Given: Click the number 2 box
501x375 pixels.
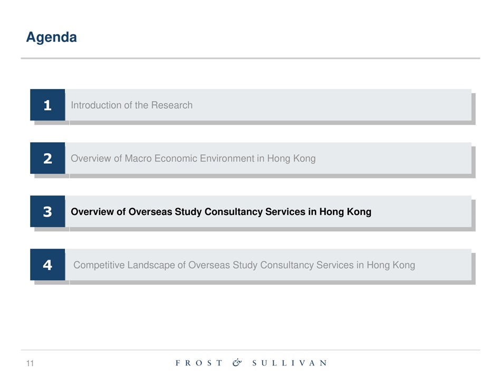Looking at the screenshot, I should point(47,158).
